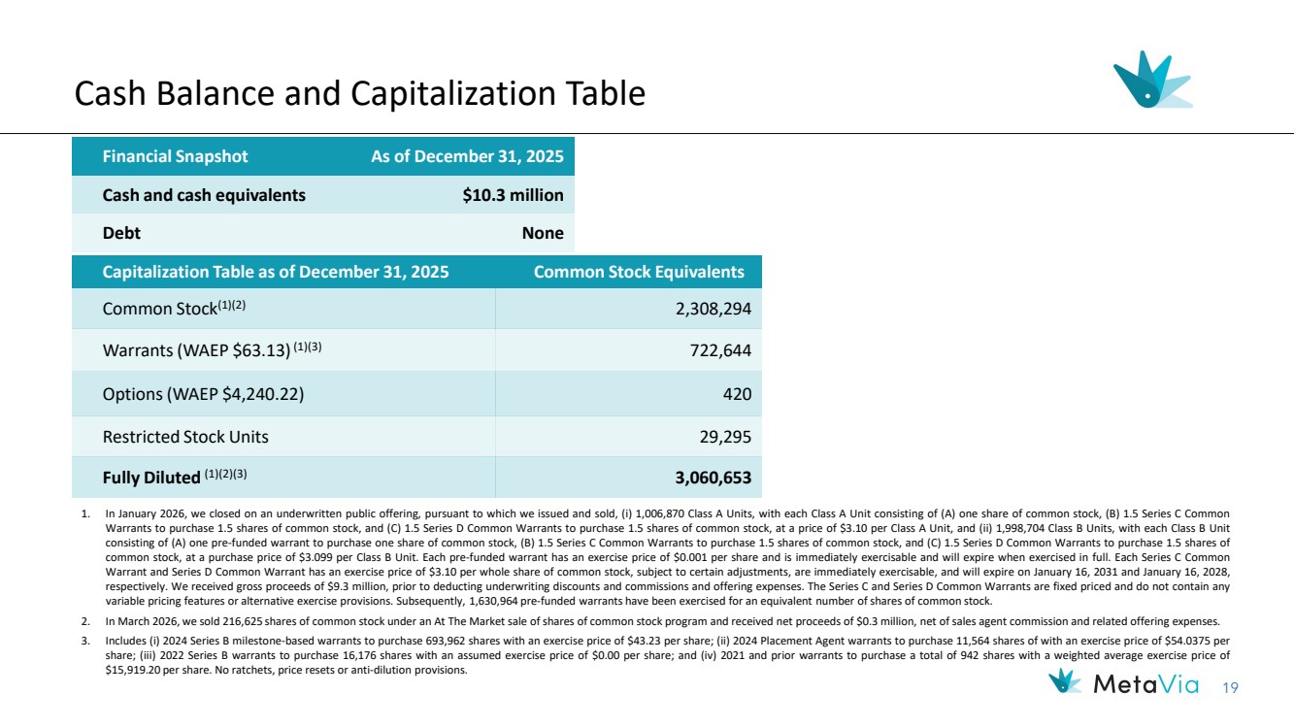This screenshot has height=727, width=1294.
Task: Click the '$10.3 million' cash value
Action: pos(513,195)
